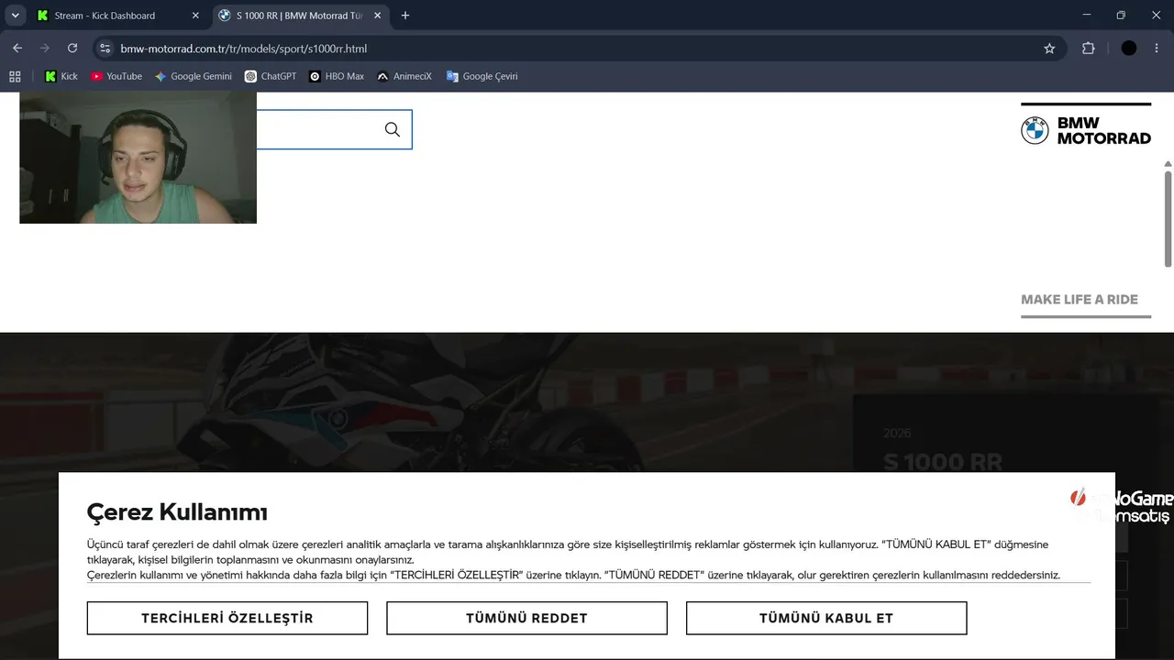Open the Kick bookmark
The height and width of the screenshot is (660, 1174).
[61, 76]
